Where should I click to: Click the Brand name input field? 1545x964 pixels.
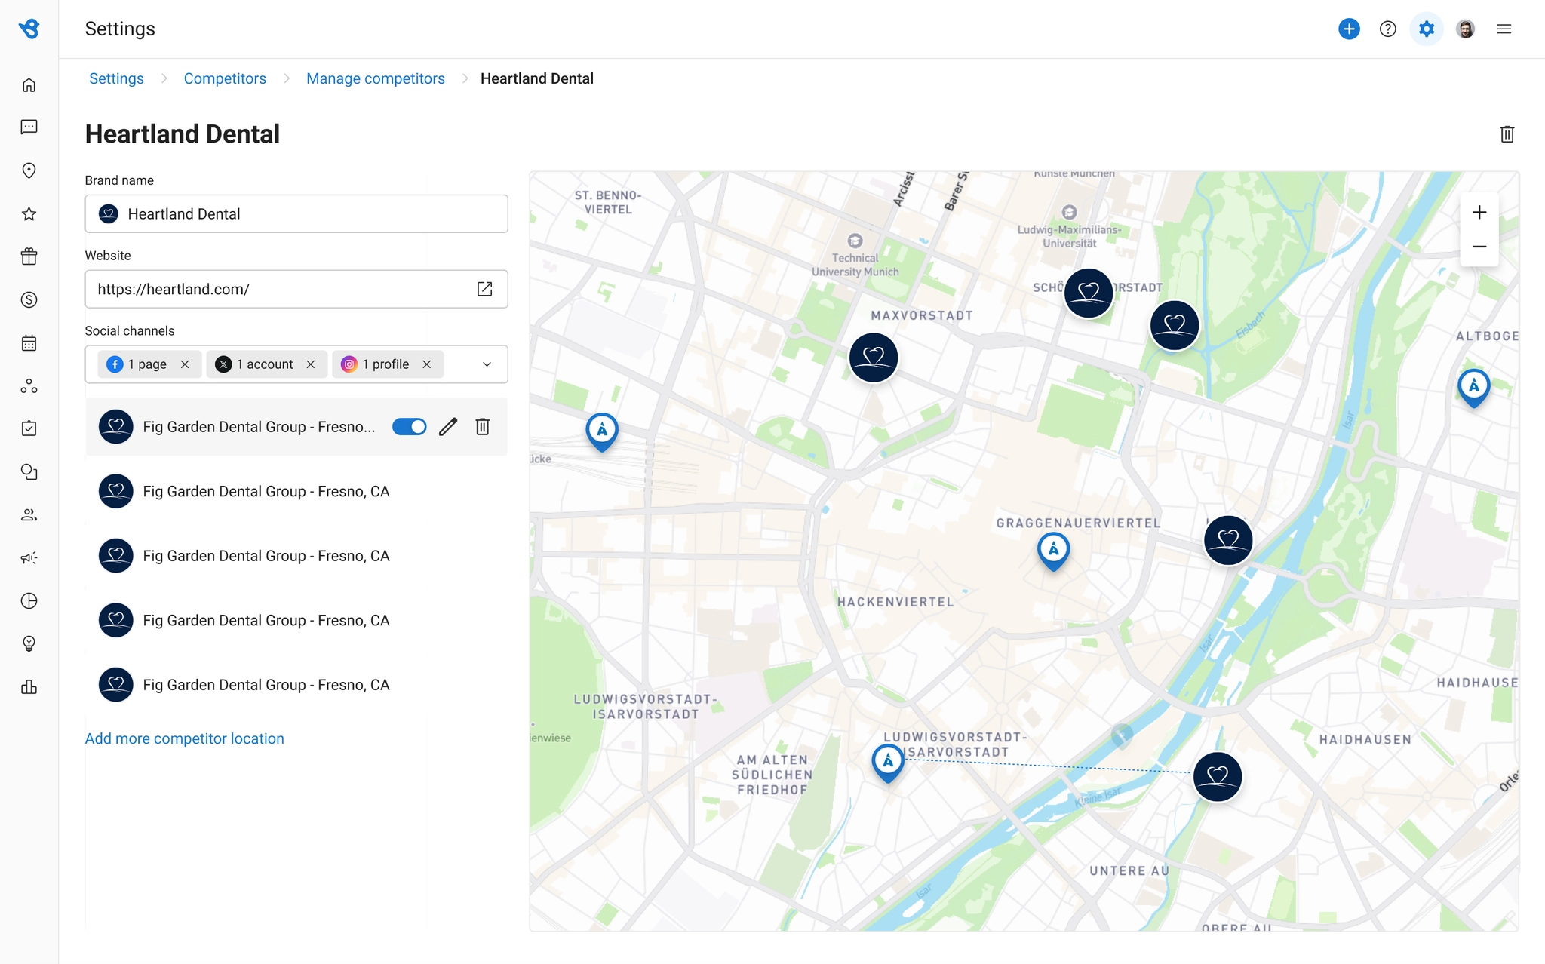296,214
